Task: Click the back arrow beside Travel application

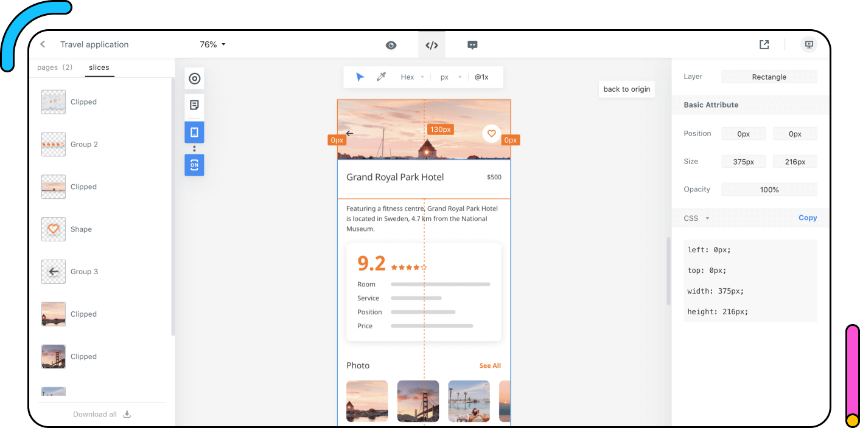Action: (x=43, y=44)
